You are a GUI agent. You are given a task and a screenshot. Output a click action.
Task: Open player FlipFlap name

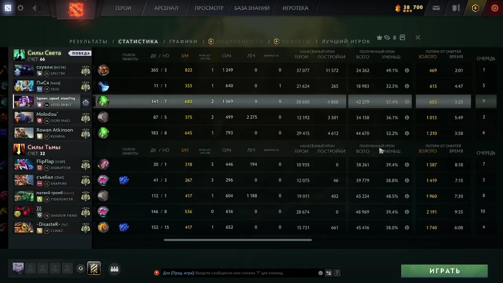(x=45, y=161)
